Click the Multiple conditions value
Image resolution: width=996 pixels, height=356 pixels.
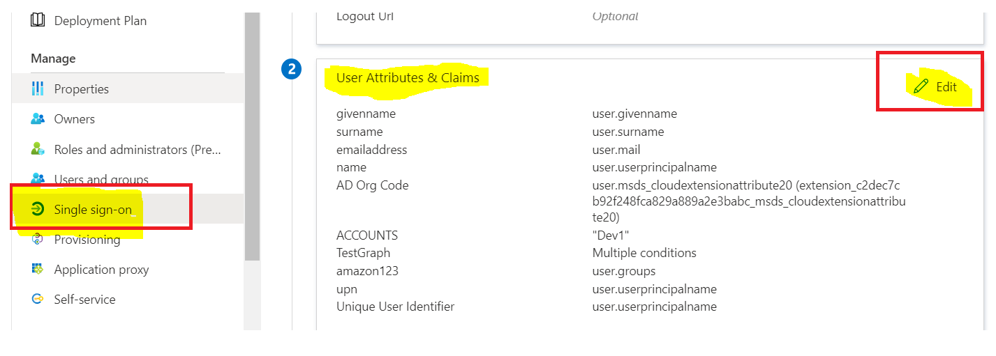(644, 253)
